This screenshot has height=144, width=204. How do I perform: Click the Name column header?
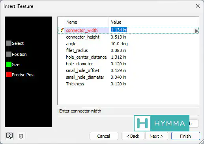[x=72, y=22]
